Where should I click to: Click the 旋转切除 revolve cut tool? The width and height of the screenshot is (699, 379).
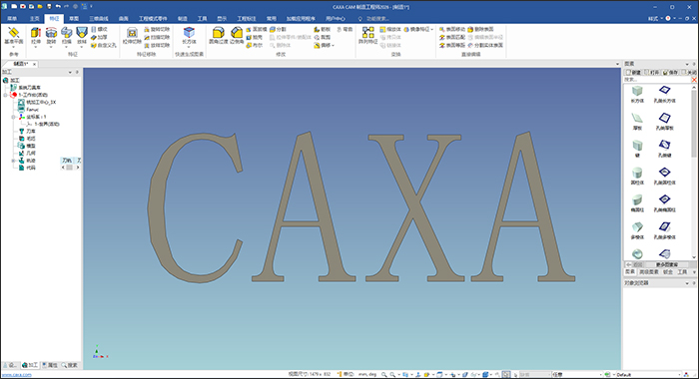point(157,29)
